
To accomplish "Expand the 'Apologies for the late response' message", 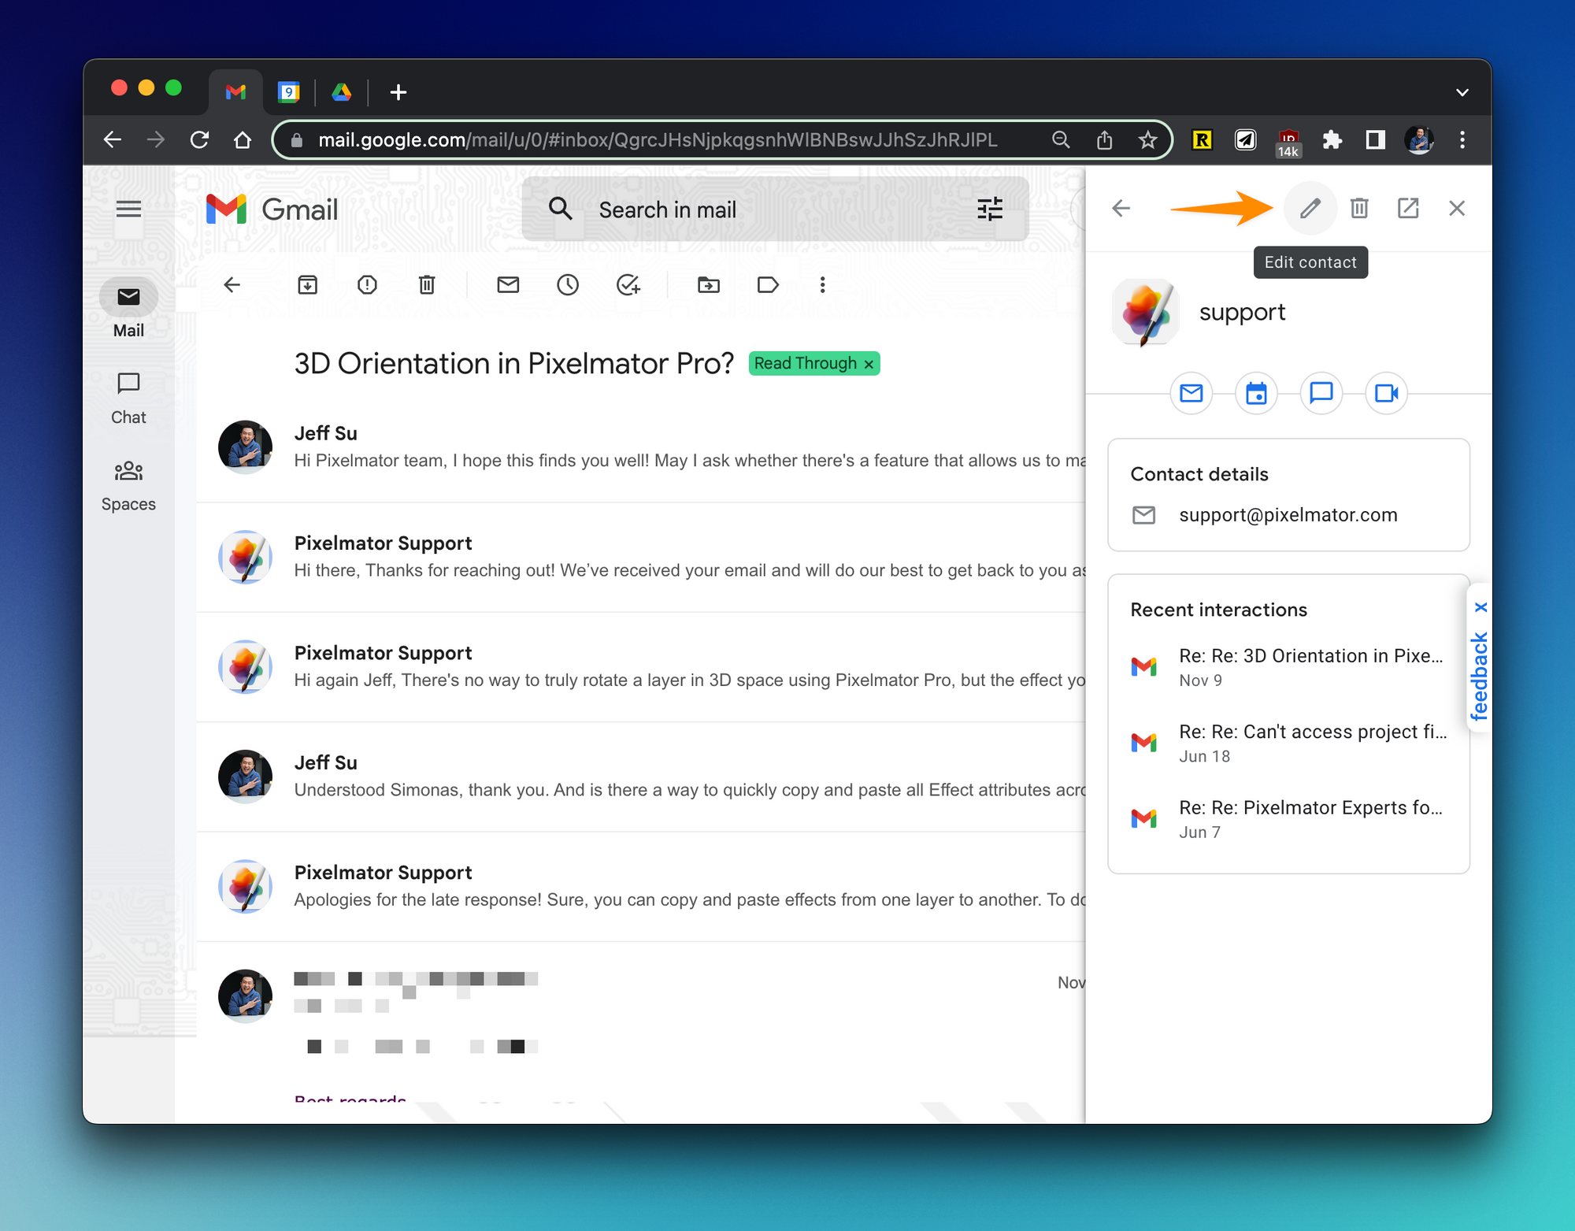I will (642, 887).
